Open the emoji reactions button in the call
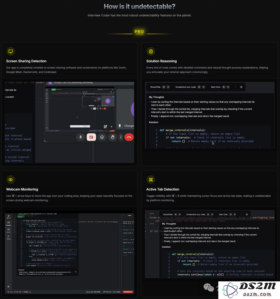 102,137
